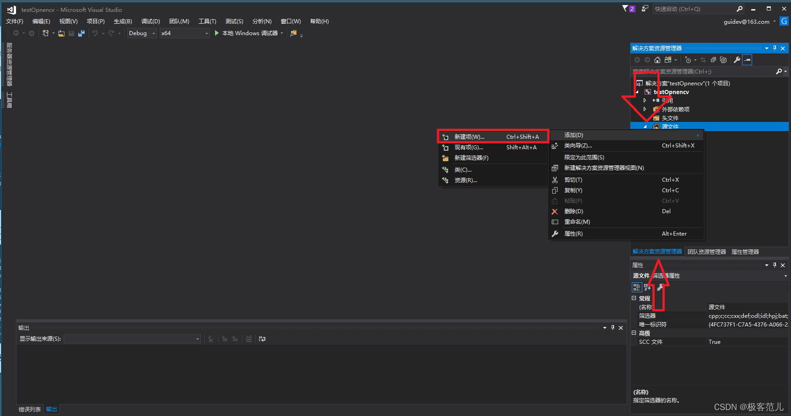
Task: Click 重命名(M) in the context menu
Action: pos(626,222)
